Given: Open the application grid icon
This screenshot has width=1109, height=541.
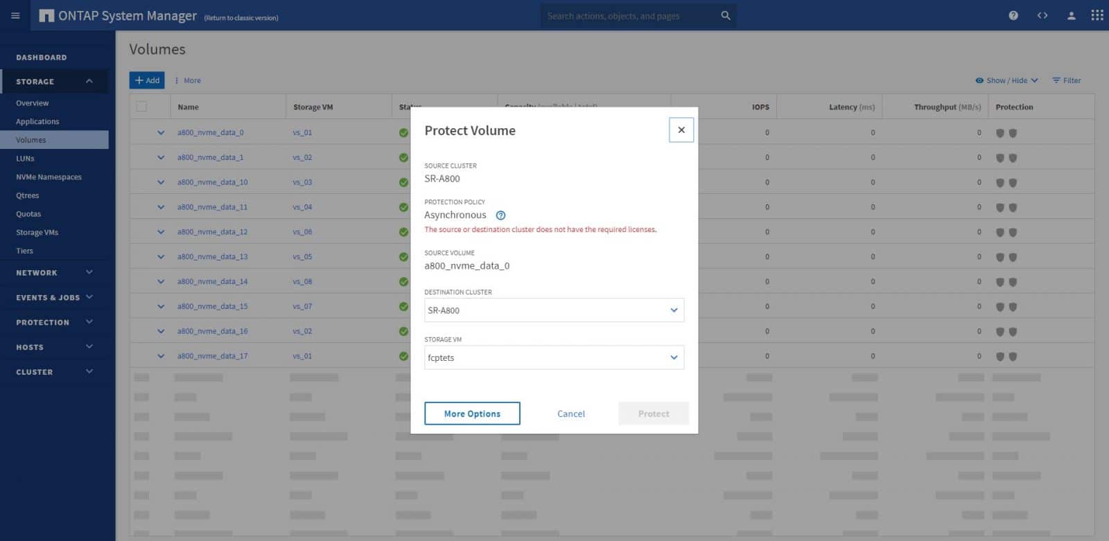Looking at the screenshot, I should [1097, 15].
